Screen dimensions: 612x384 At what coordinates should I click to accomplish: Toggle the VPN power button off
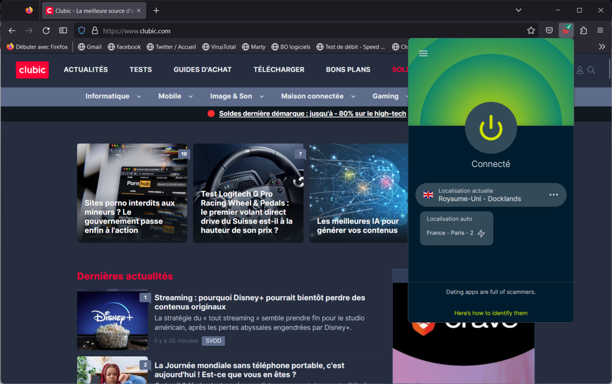click(491, 127)
